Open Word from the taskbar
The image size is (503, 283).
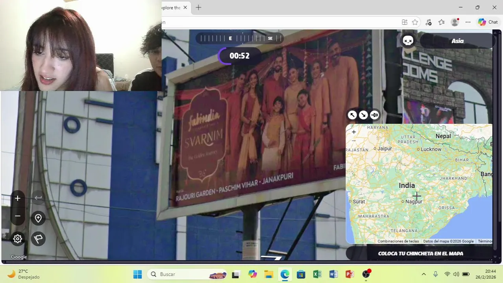[x=333, y=274]
